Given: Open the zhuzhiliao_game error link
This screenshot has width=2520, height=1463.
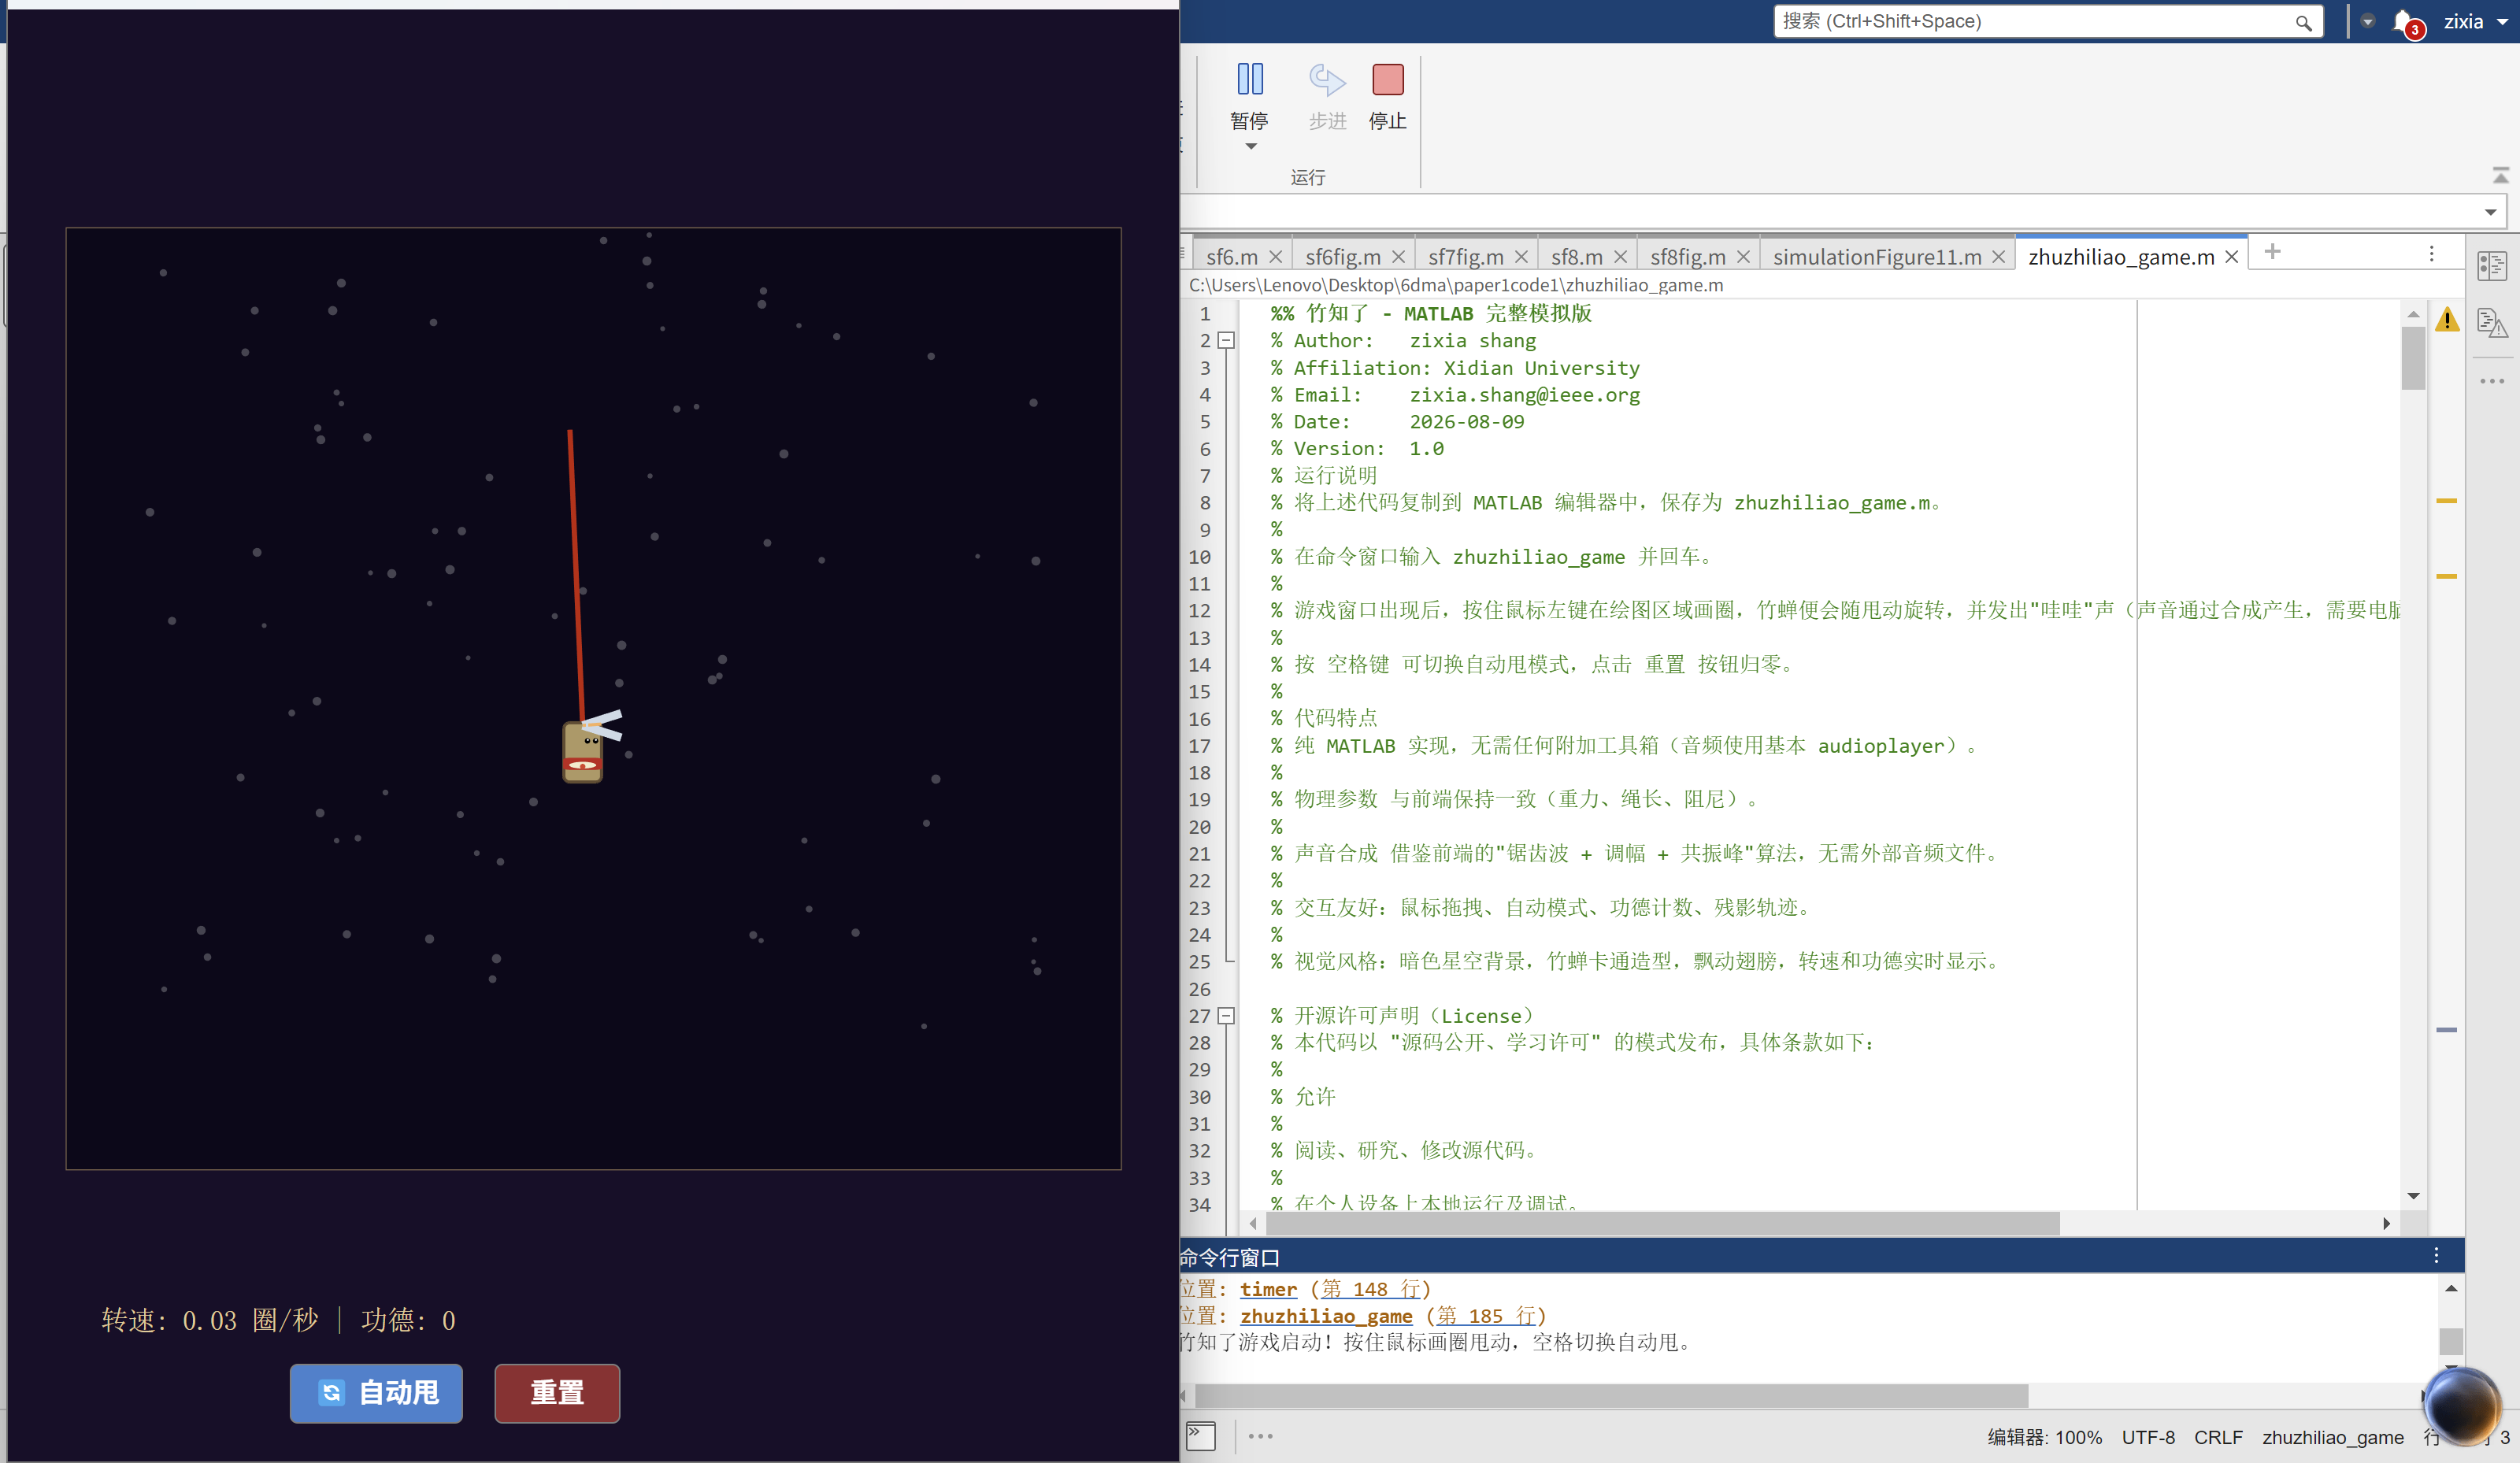Looking at the screenshot, I should pyautogui.click(x=1326, y=1316).
